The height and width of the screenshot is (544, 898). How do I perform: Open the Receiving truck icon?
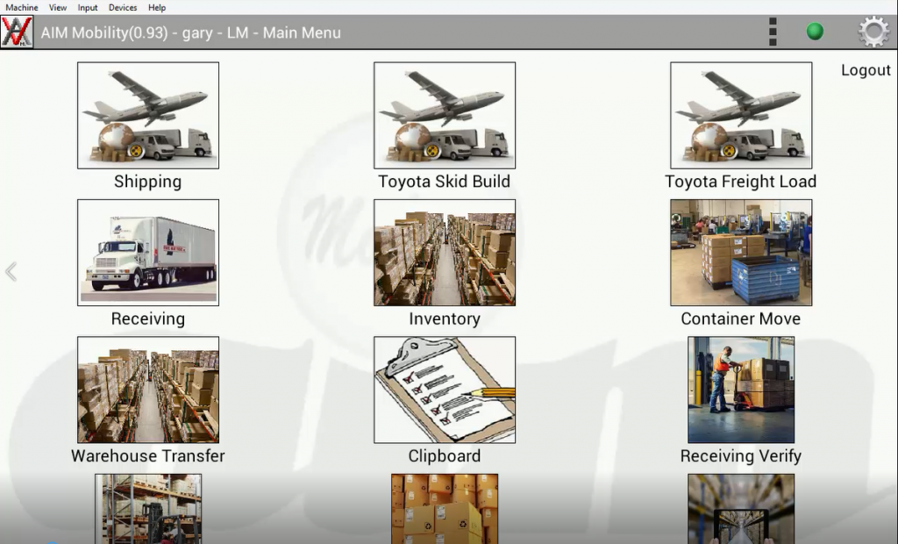pos(148,252)
